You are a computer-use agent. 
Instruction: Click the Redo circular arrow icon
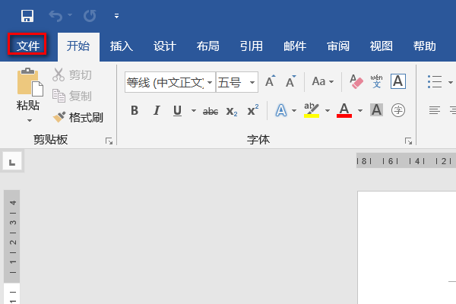click(x=90, y=16)
